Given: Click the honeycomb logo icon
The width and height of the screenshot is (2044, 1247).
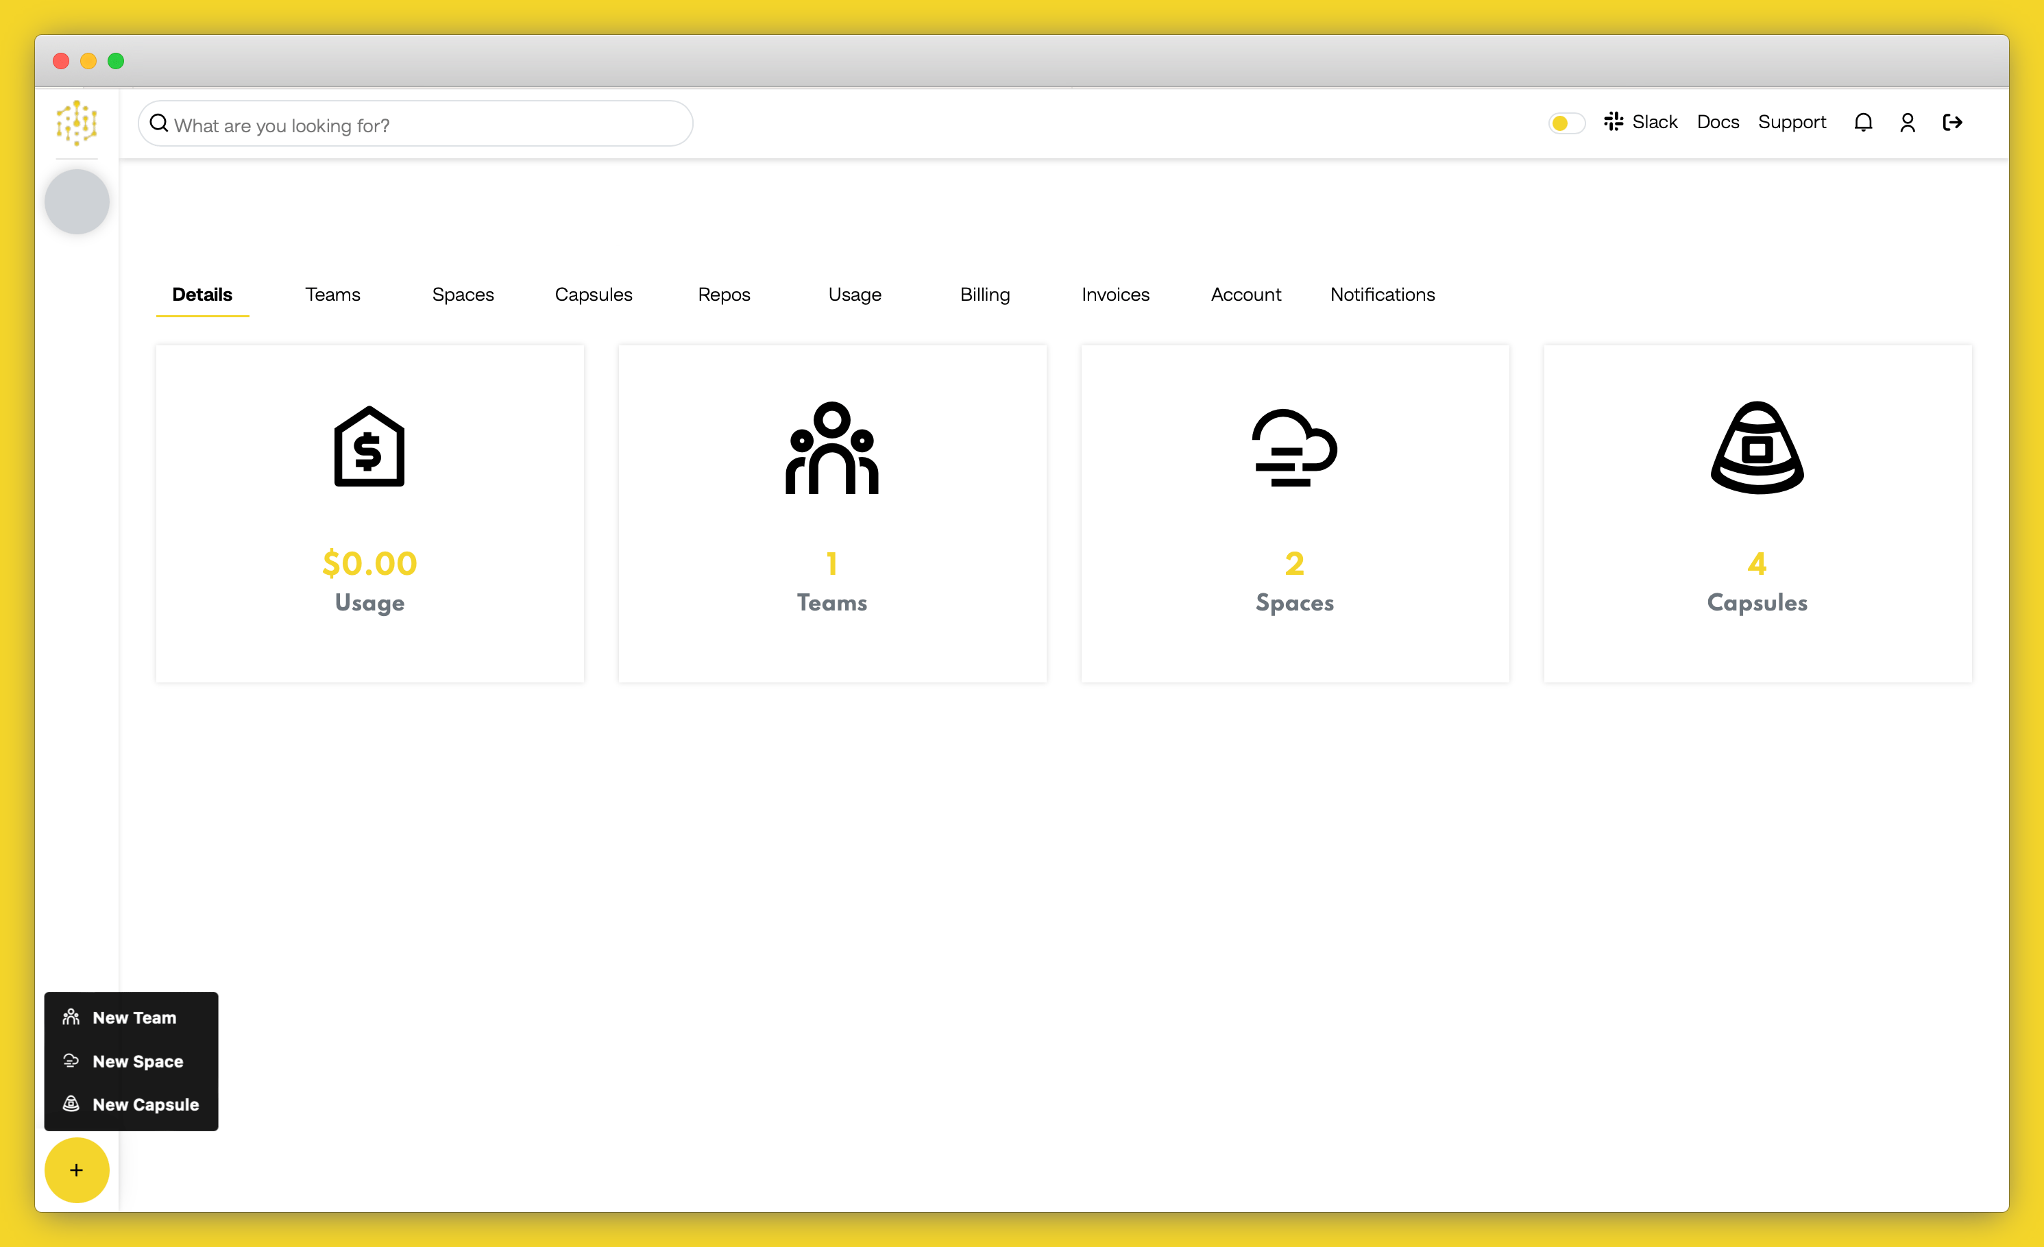Looking at the screenshot, I should (x=76, y=124).
